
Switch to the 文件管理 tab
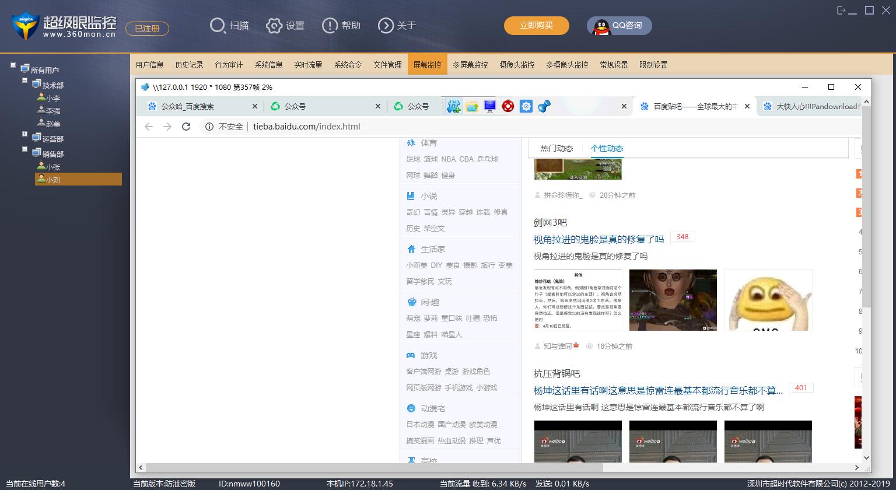[387, 65]
